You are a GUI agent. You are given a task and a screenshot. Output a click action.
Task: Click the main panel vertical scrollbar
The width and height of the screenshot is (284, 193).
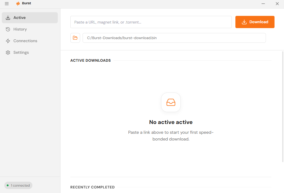point(282,107)
